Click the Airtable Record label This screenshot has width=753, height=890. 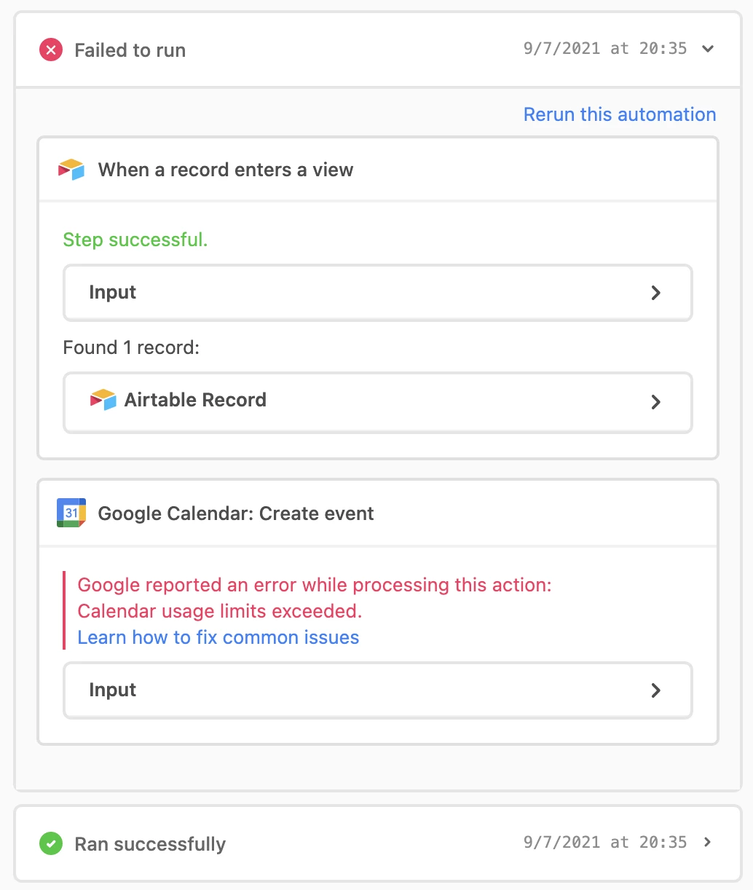click(x=195, y=400)
